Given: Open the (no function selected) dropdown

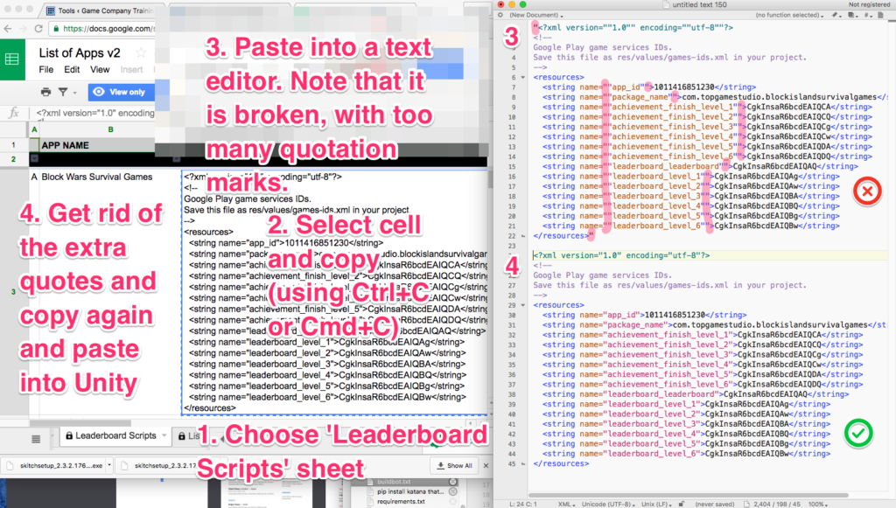Looking at the screenshot, I should tap(789, 15).
